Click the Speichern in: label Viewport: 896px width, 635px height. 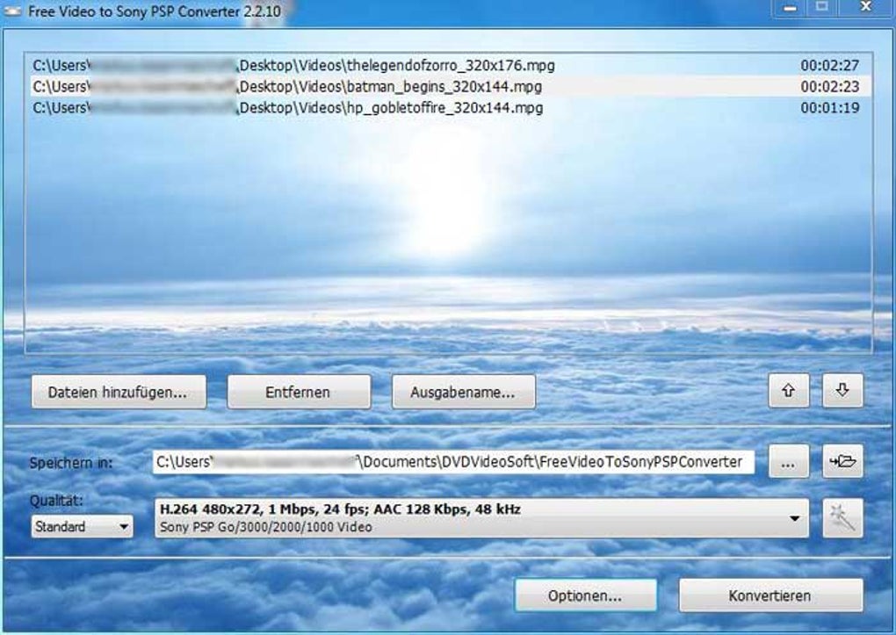(x=71, y=463)
